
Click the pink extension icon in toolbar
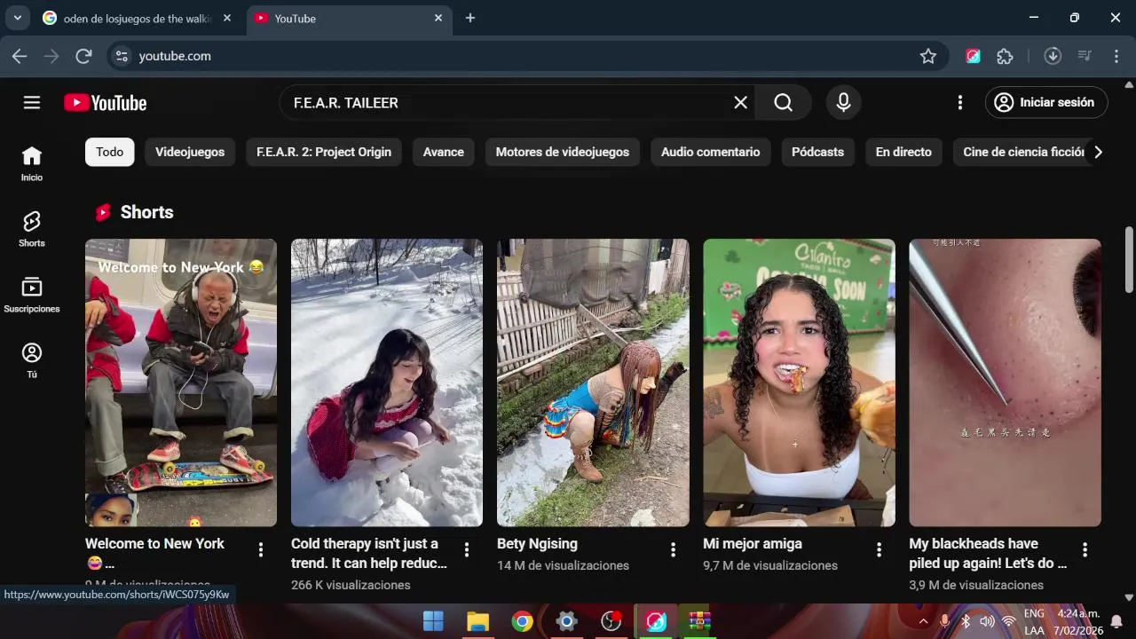(x=974, y=56)
